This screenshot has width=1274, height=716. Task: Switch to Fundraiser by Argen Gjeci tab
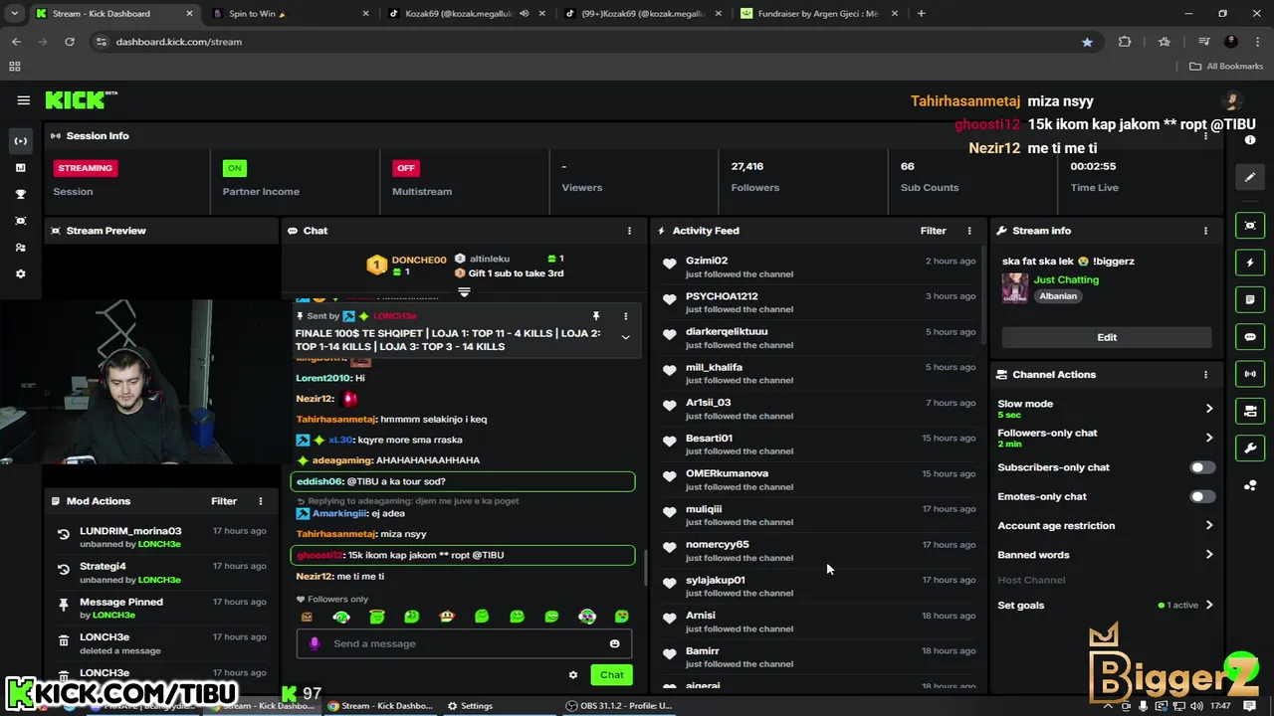click(818, 14)
